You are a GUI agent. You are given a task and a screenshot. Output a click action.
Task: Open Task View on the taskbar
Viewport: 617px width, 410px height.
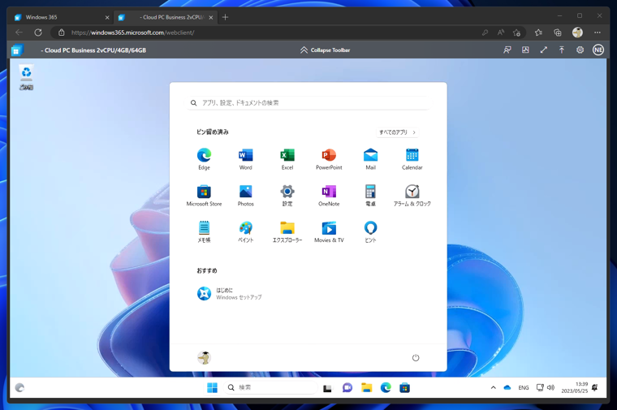327,388
